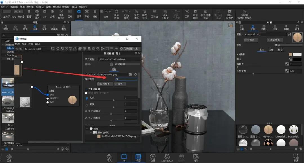Click the 多层材质 button
This screenshot has height=163, width=304.
point(275,40)
